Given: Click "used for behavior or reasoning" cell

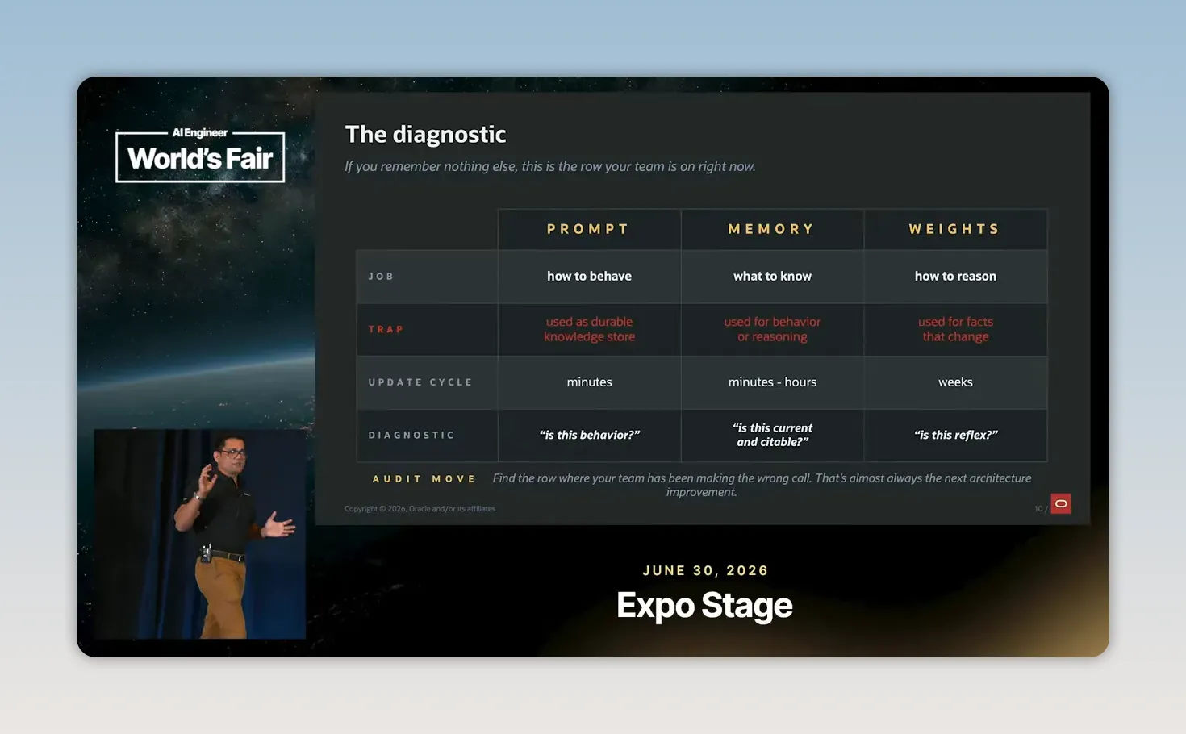Looking at the screenshot, I should [x=772, y=329].
